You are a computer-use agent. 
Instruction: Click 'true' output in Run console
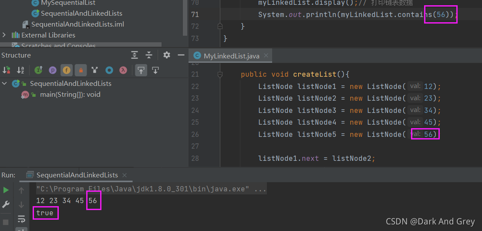coord(45,213)
